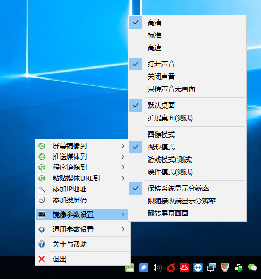Click the HD icon beside 镜像参数设置
The image size is (261, 279).
pyautogui.click(x=41, y=214)
